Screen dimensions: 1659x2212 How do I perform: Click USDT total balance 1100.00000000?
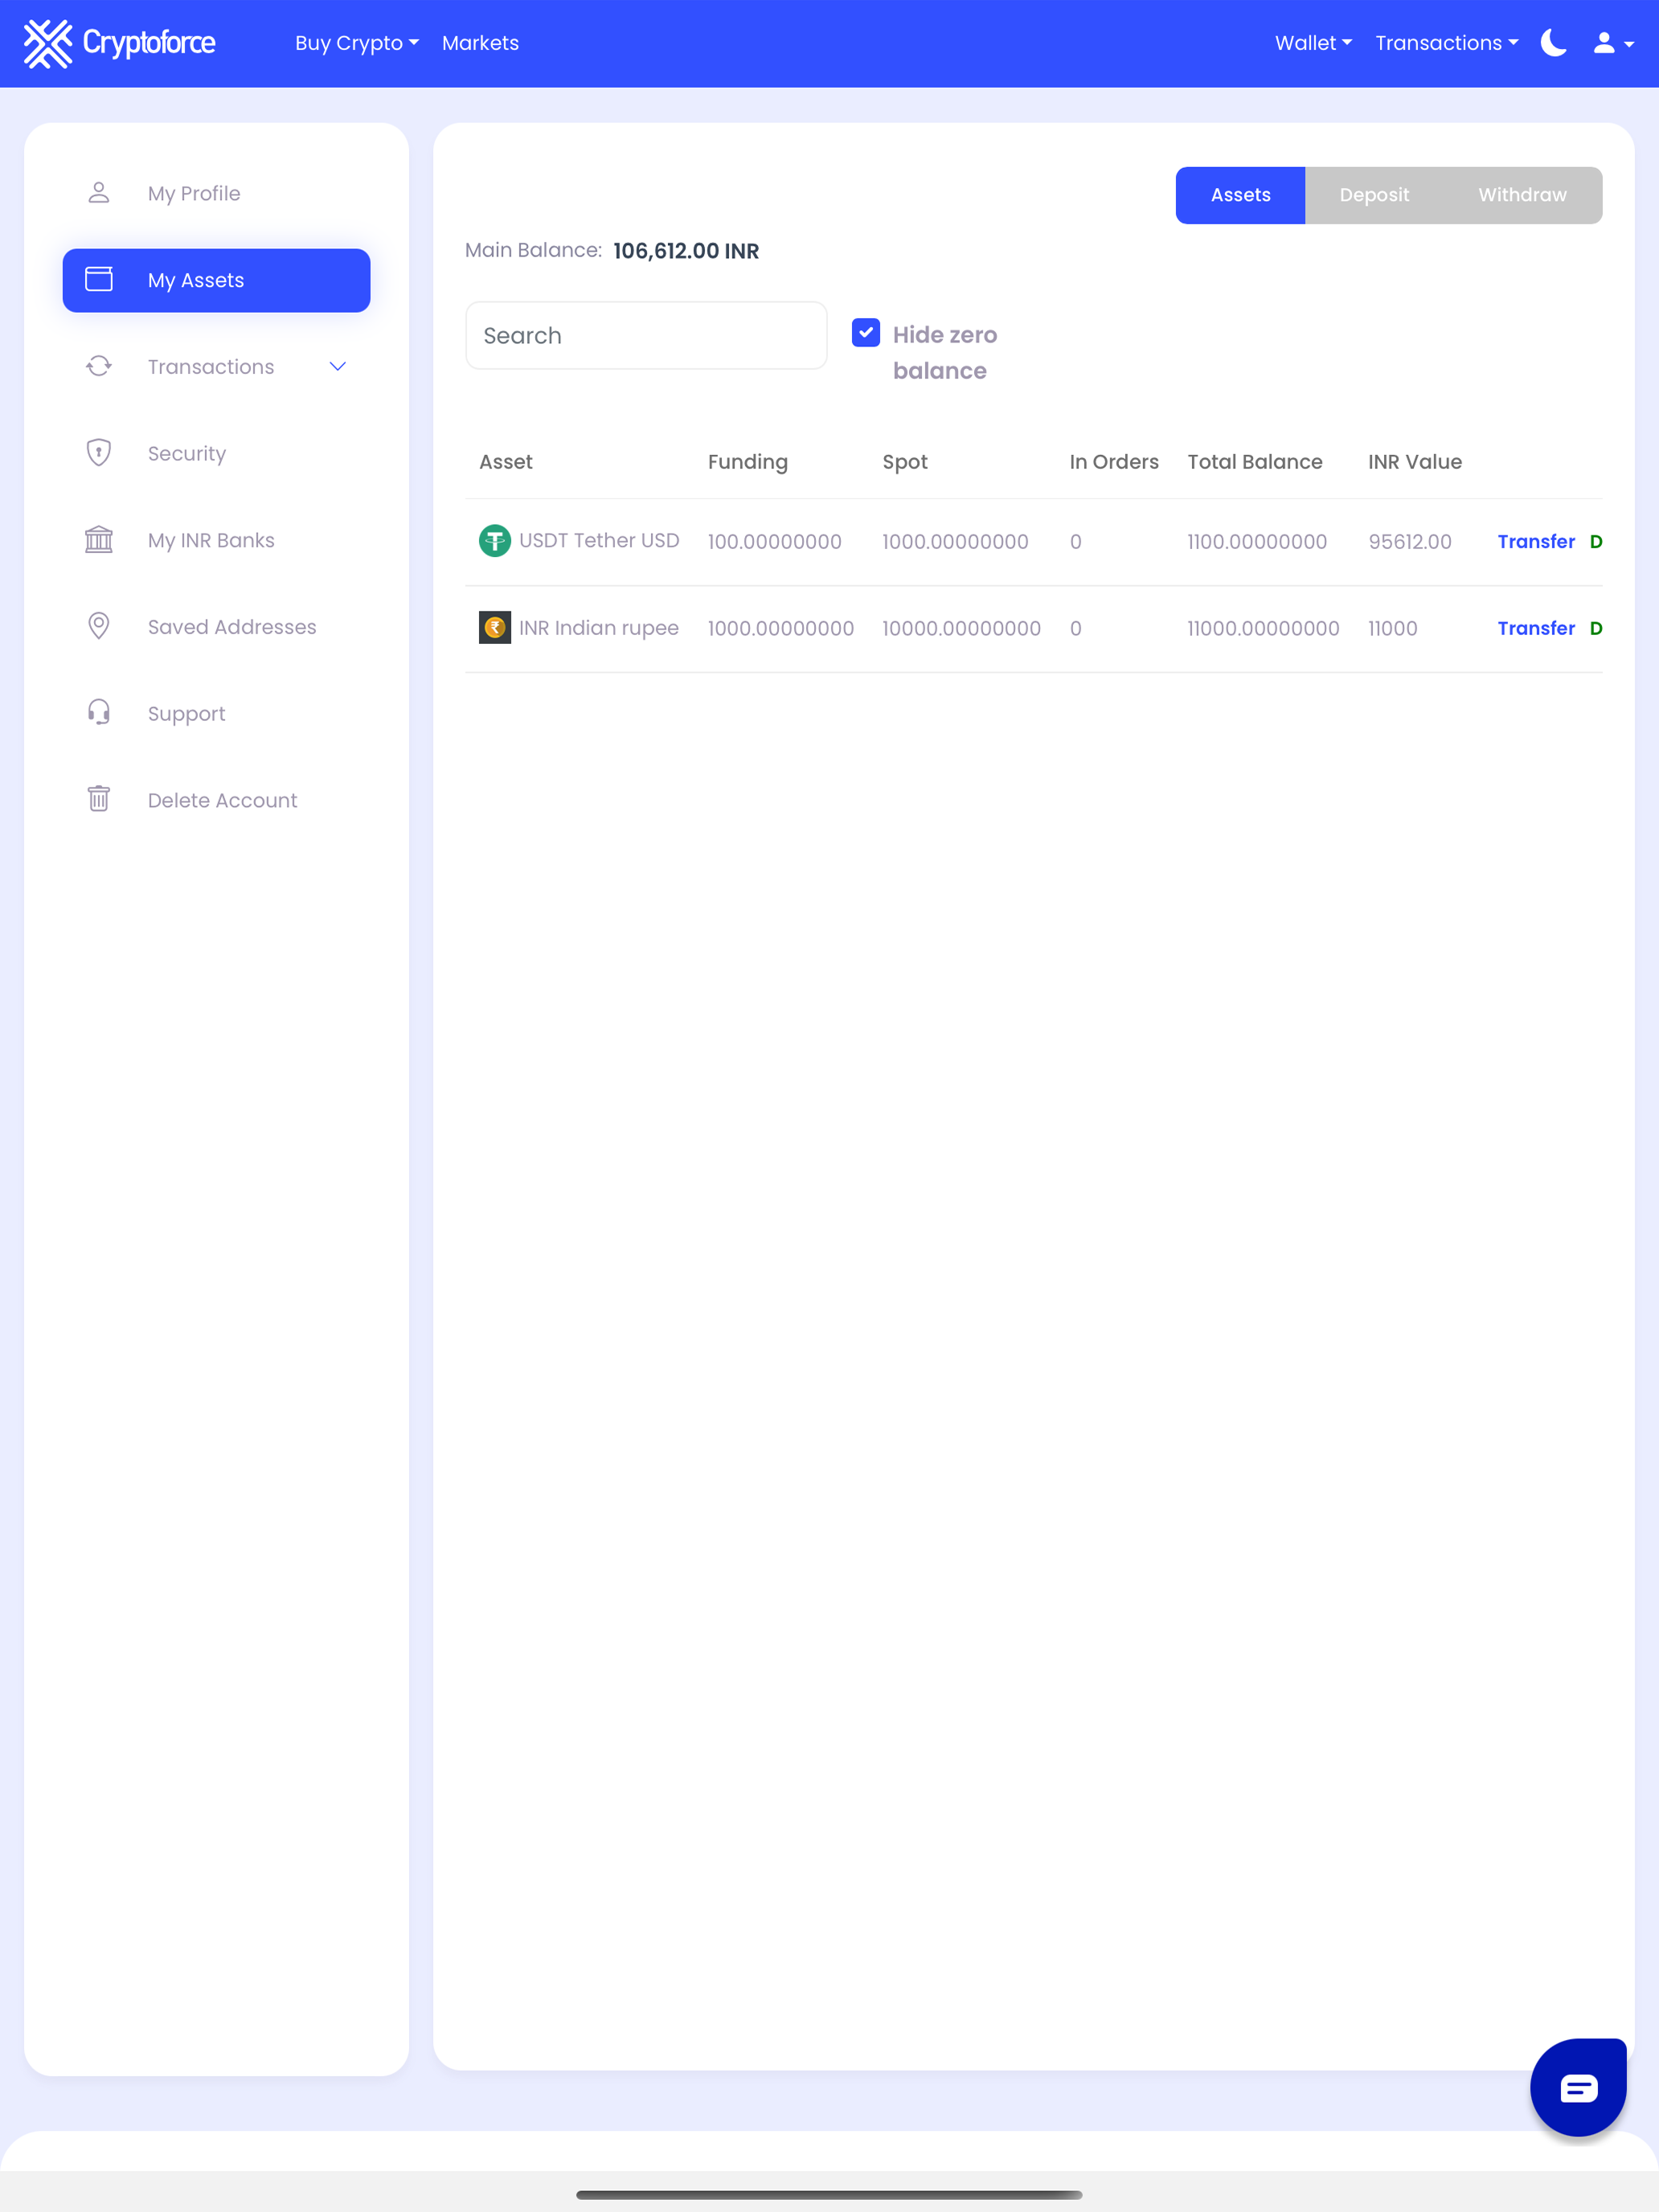click(x=1257, y=541)
